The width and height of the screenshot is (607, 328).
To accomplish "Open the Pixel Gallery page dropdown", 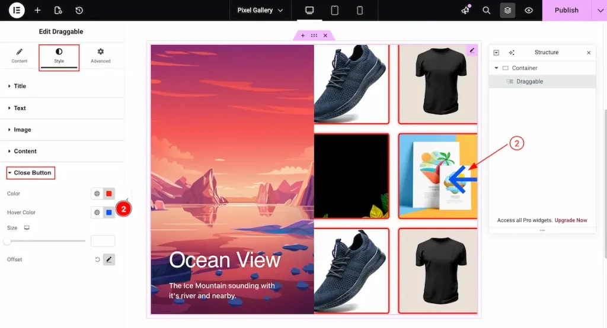I will tap(260, 10).
